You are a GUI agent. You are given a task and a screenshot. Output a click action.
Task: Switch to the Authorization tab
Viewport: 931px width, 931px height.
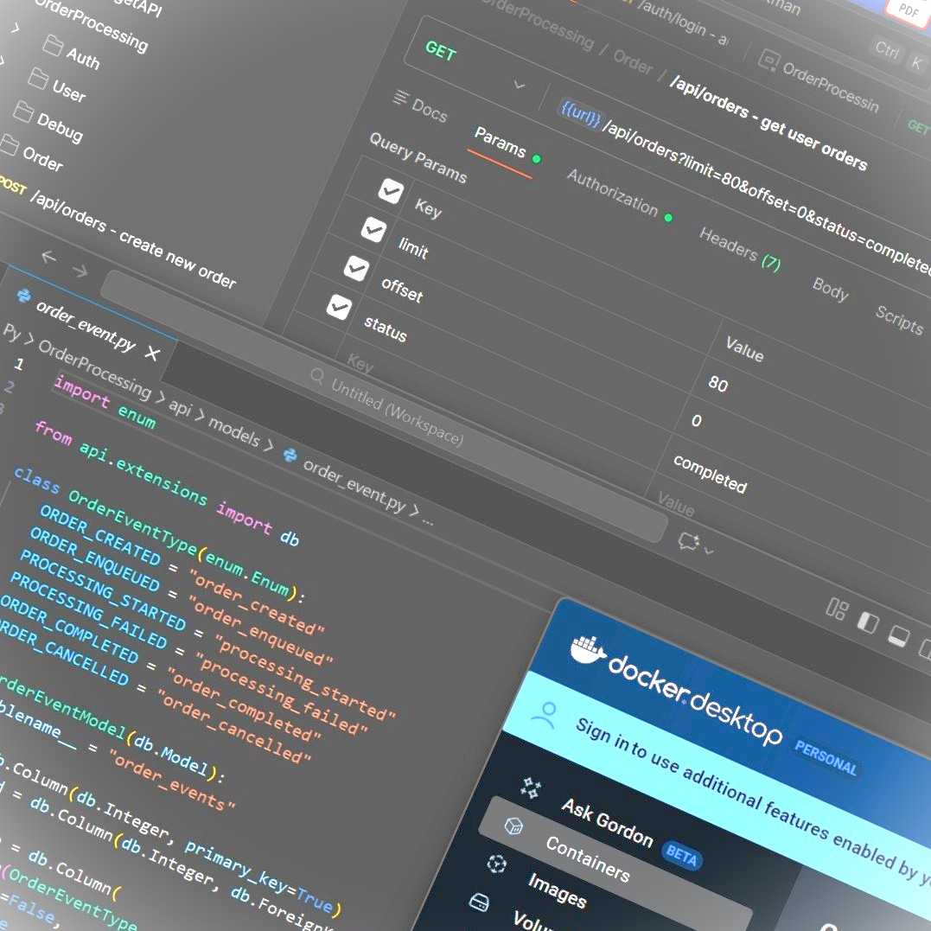(612, 193)
